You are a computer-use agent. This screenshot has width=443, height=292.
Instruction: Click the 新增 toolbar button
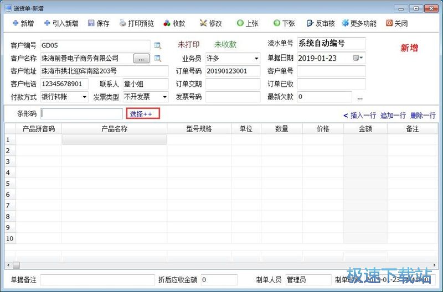coord(23,23)
